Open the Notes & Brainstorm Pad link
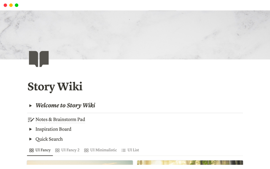Screen dimensions: 270x169 pos(60,120)
